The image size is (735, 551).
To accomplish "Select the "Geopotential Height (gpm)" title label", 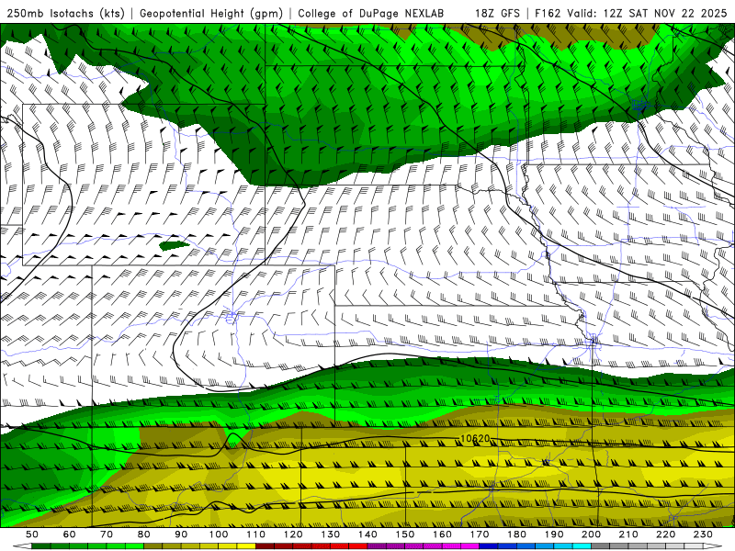I will point(211,13).
